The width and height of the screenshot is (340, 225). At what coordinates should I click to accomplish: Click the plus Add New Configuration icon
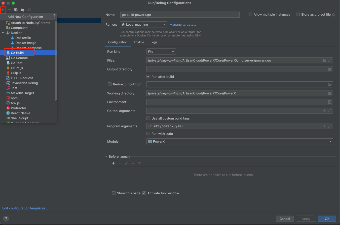click(3, 10)
